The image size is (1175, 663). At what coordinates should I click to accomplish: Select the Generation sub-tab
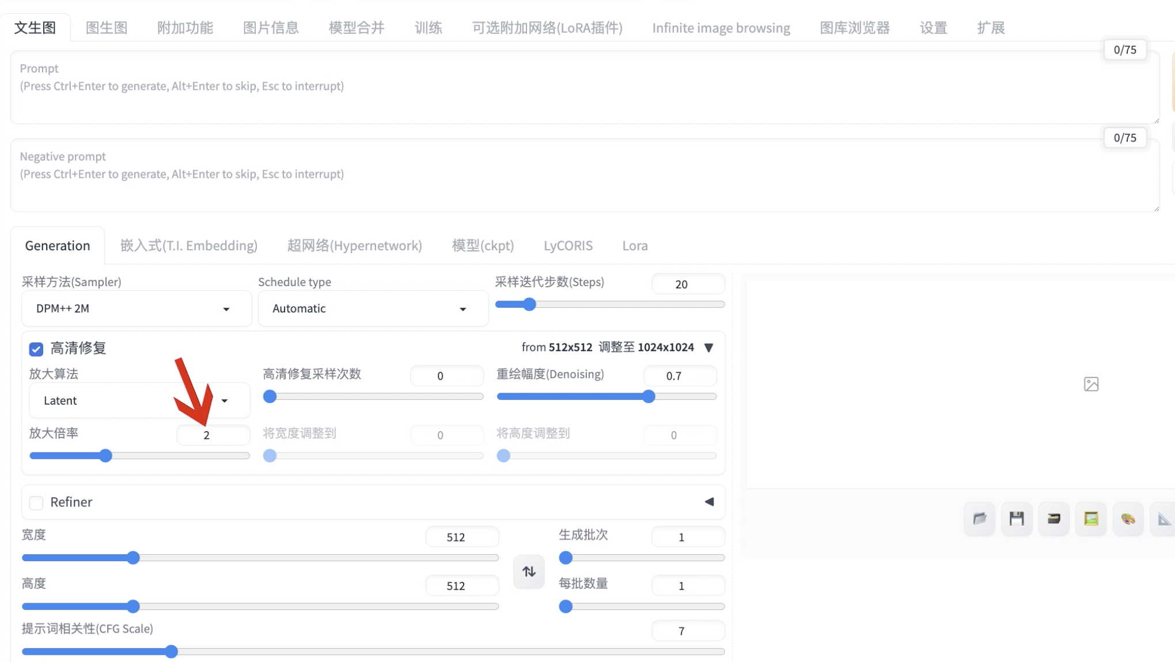tap(58, 246)
